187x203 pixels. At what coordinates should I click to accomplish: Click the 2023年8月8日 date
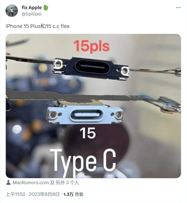click(44, 194)
